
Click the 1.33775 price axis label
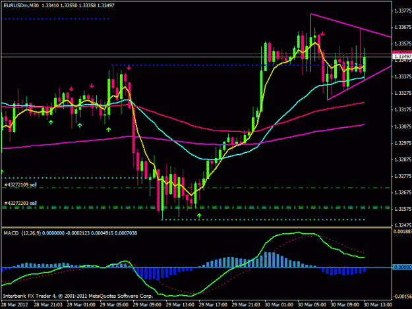tap(403, 11)
